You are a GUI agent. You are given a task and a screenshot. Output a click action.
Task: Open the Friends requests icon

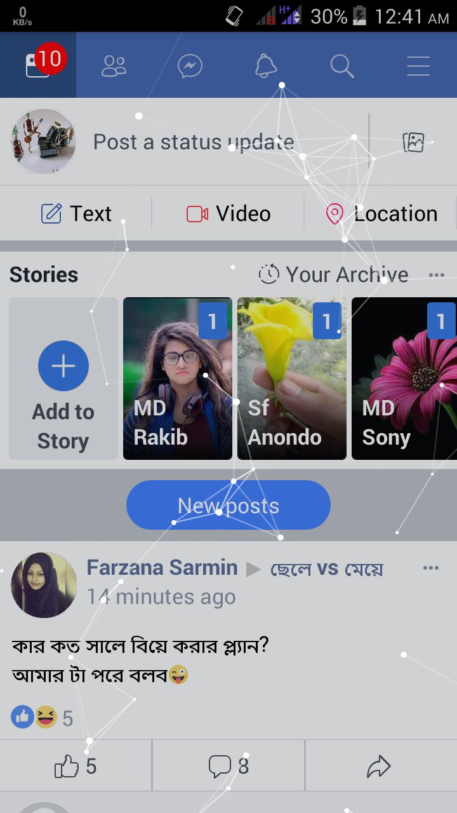114,66
